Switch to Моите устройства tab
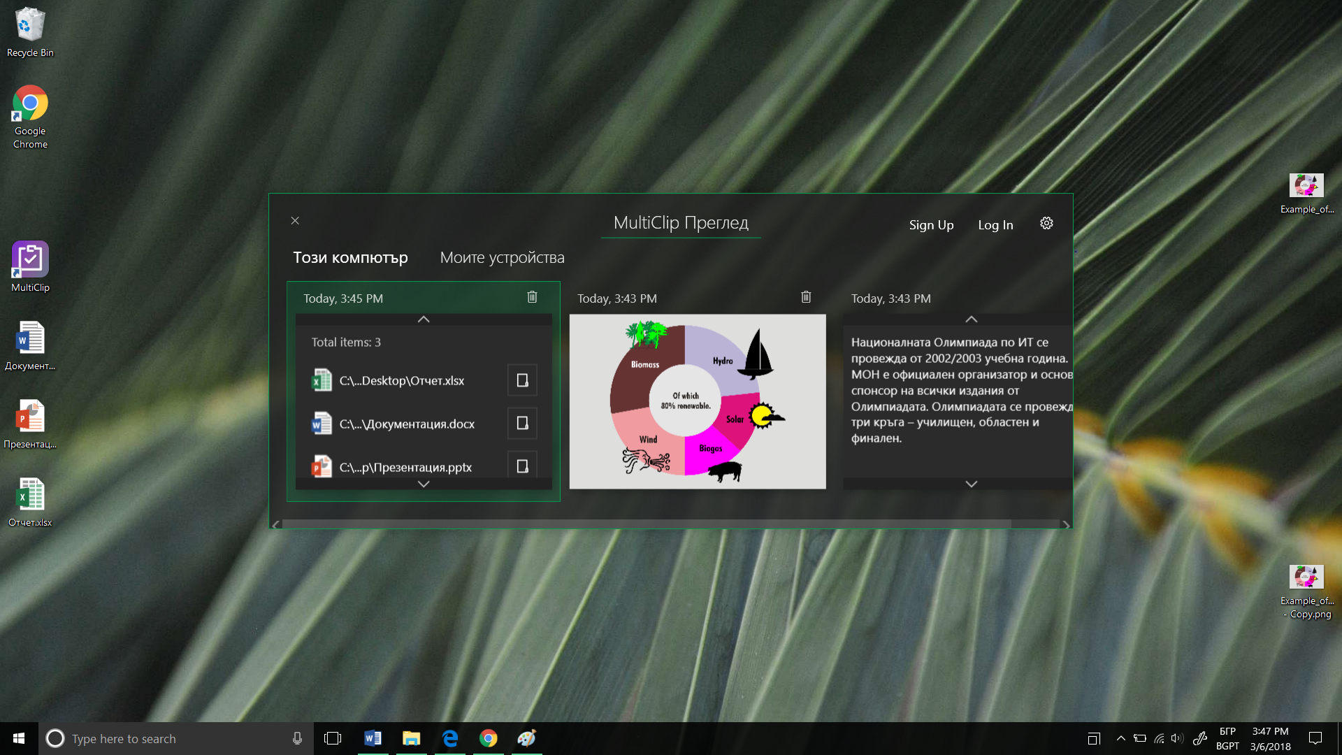1342x755 pixels. click(502, 257)
